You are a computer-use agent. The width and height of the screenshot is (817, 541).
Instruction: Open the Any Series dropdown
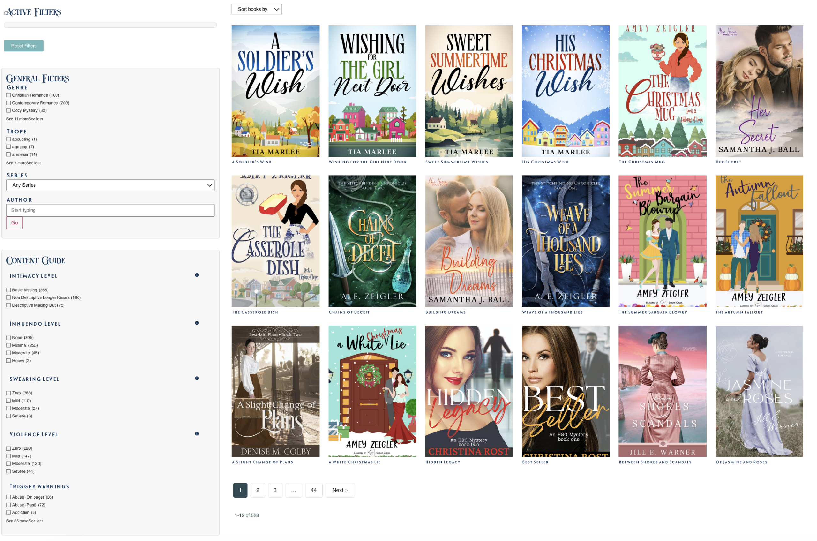[110, 185]
